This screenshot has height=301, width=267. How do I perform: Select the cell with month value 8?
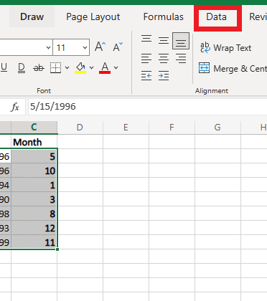click(34, 214)
